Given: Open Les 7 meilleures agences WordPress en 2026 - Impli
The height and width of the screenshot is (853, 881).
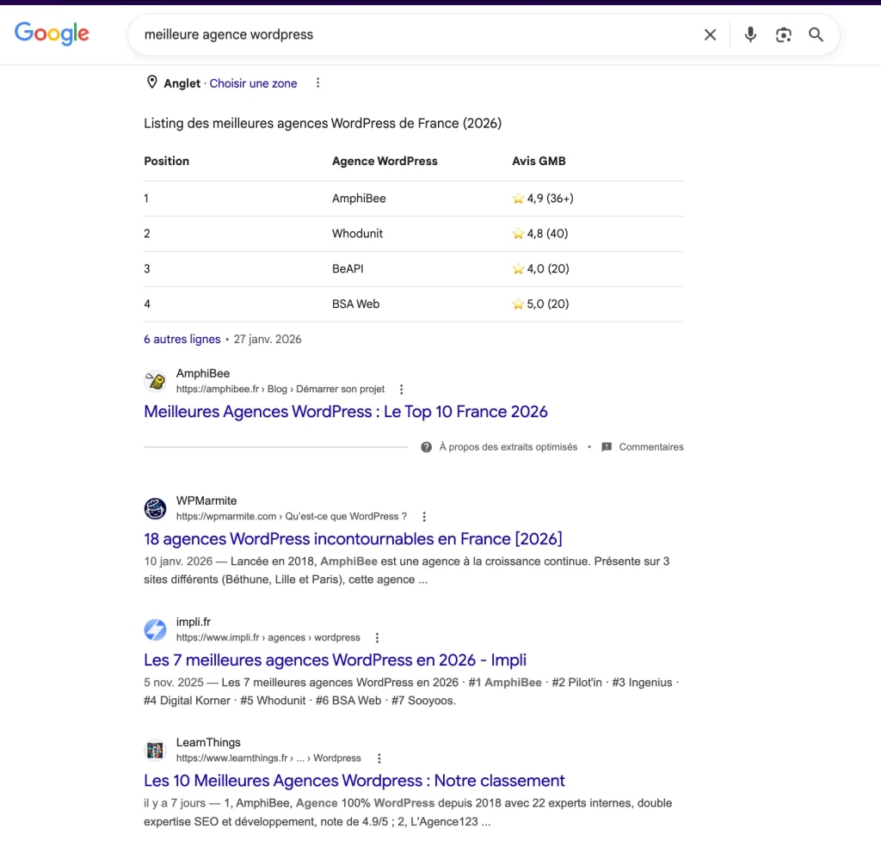Looking at the screenshot, I should tap(335, 660).
